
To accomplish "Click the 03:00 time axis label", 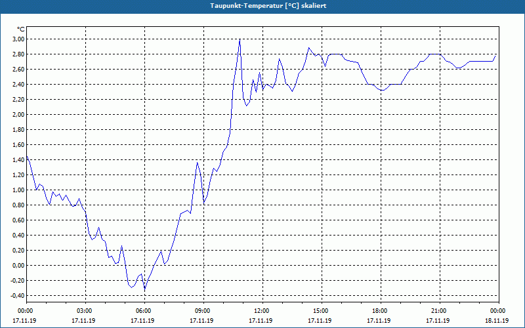I will coord(86,311).
